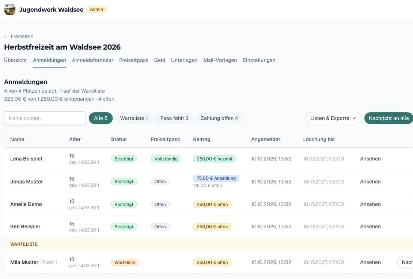Click the name Jonas Muster
This screenshot has height=279, width=413.
coord(27,182)
